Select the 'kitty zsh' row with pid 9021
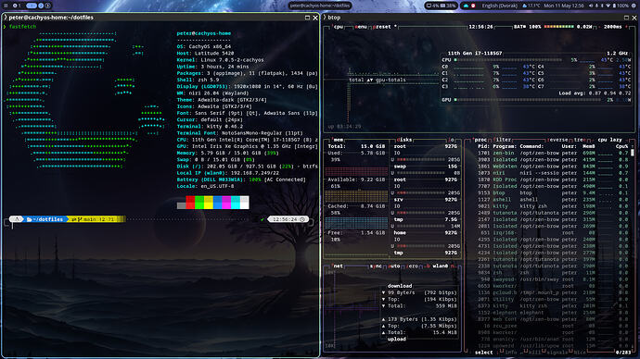This screenshot has height=359, width=640. click(553, 206)
